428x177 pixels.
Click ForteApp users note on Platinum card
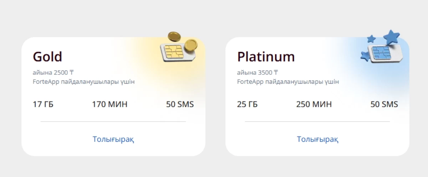point(288,82)
